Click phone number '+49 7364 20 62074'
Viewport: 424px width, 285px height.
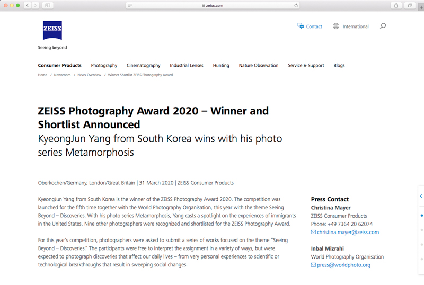pos(350,224)
